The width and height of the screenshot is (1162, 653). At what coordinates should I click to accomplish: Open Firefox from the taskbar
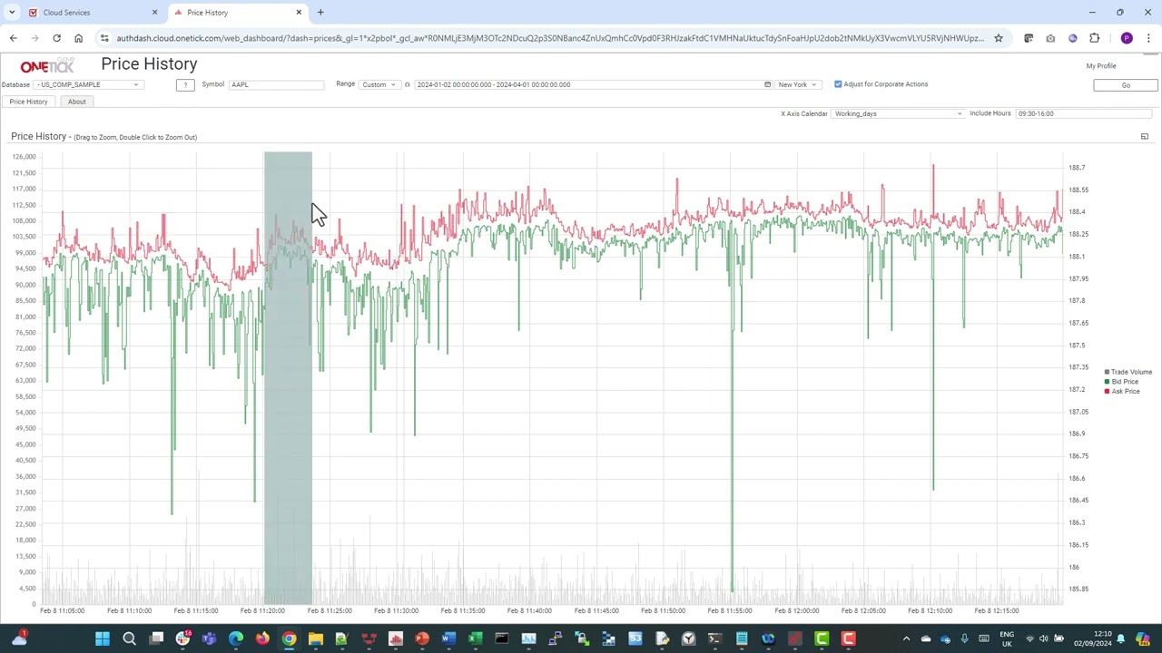[262, 639]
